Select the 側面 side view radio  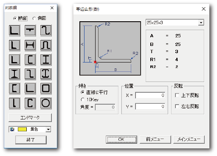[34, 18]
